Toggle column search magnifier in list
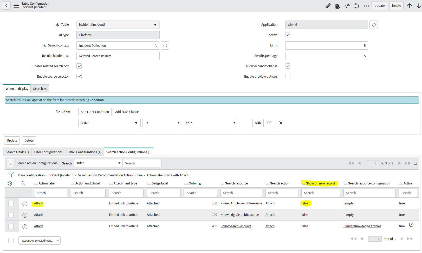The height and width of the screenshot is (253, 422). (x=23, y=183)
